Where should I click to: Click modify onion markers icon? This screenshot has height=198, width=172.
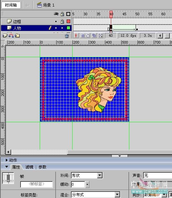tap(100, 36)
